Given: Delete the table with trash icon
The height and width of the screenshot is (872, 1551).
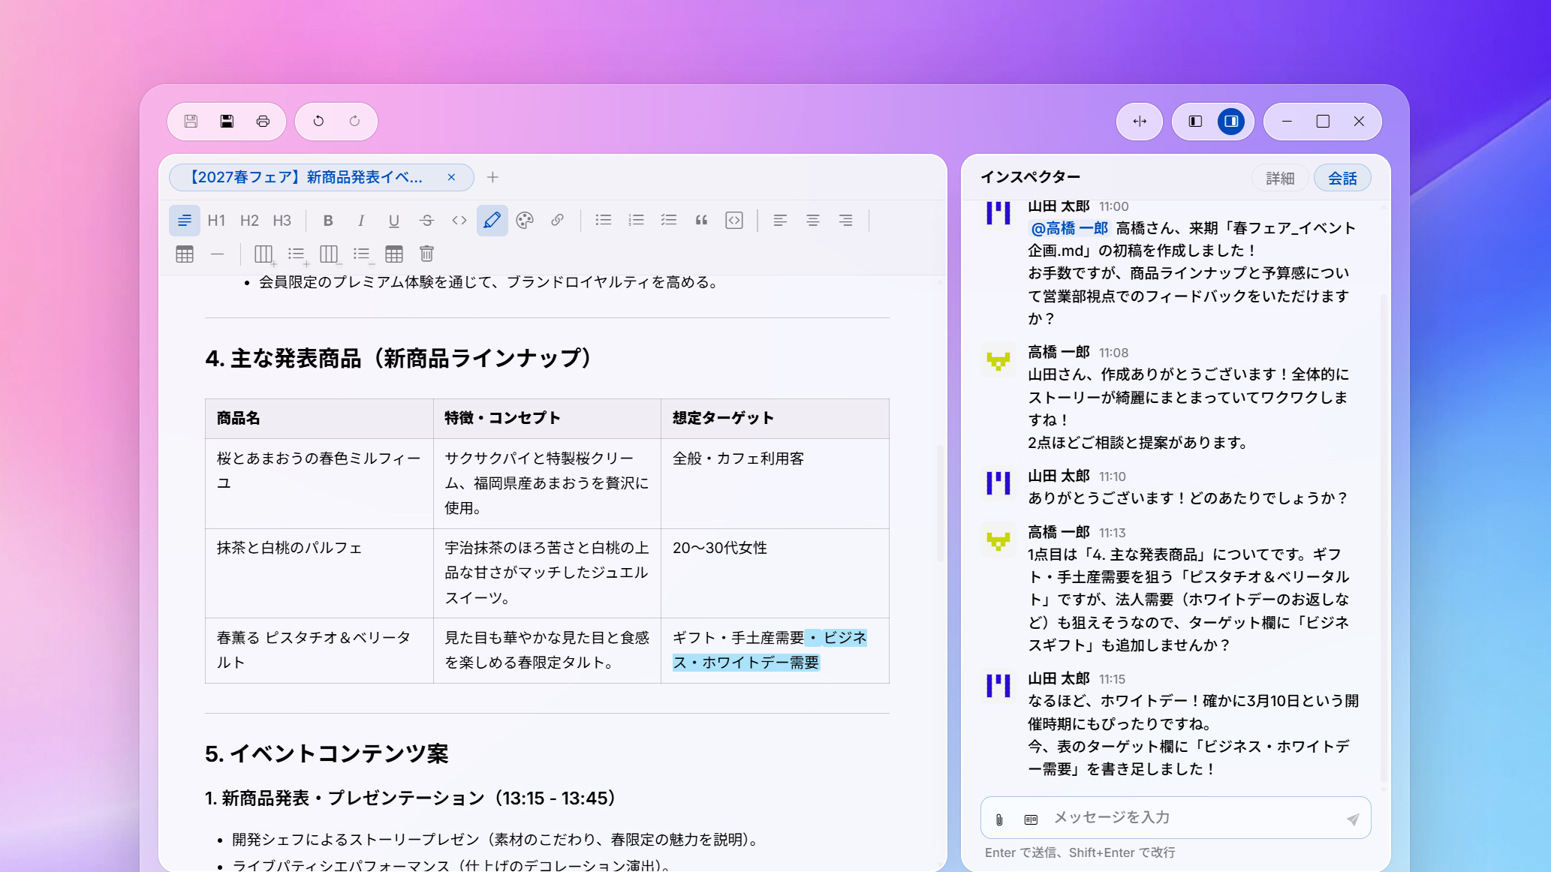Looking at the screenshot, I should [426, 254].
